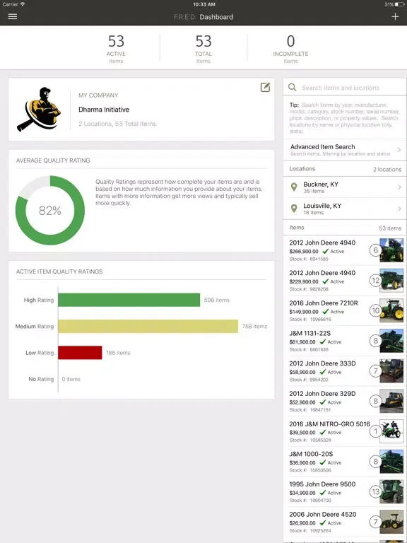
Task: Open the hamburger navigation menu
Action: click(x=13, y=17)
